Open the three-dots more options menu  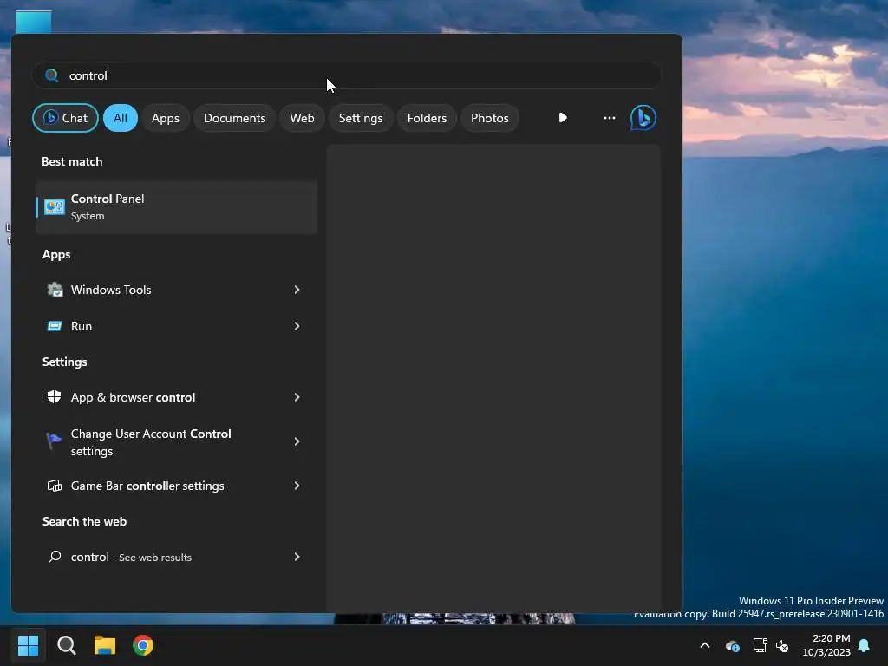[x=610, y=118]
